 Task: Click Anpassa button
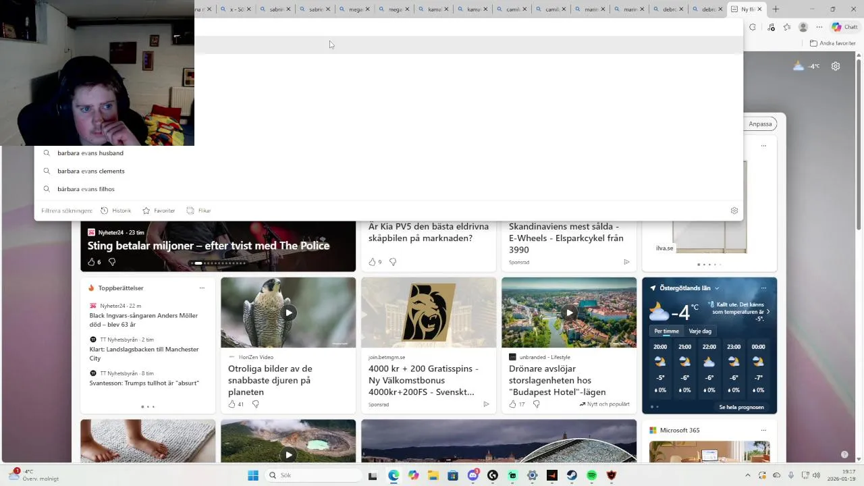tap(760, 124)
